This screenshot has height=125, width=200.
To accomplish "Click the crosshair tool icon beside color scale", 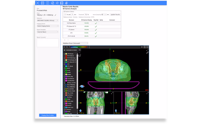I will [x=67, y=47].
